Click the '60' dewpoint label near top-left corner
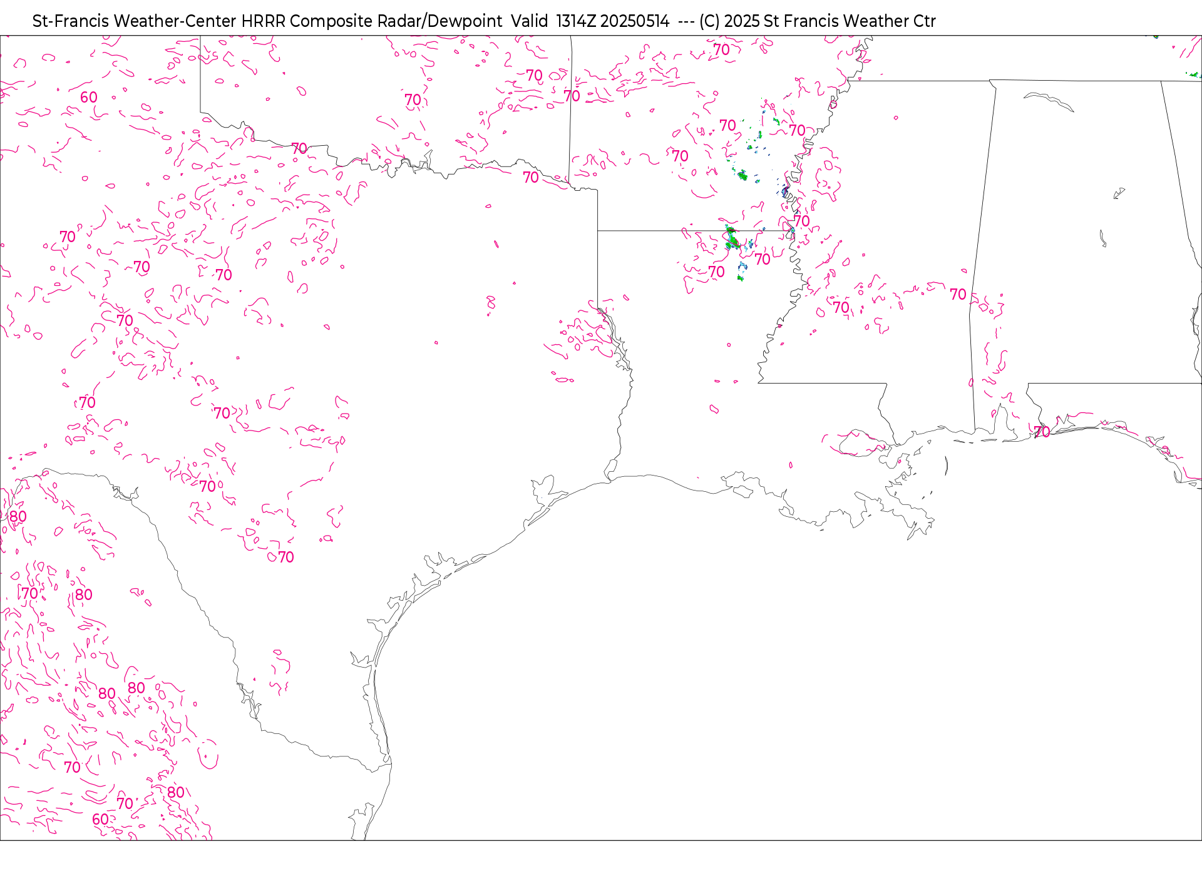The height and width of the screenshot is (876, 1202). pyautogui.click(x=89, y=98)
